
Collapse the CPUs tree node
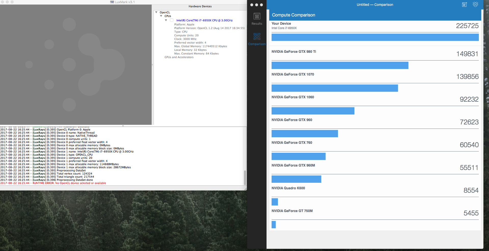(x=161, y=16)
